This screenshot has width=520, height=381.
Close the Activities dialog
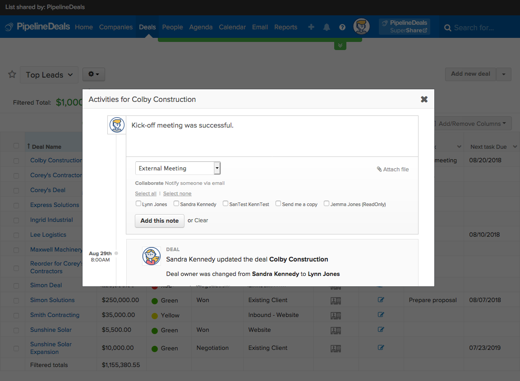(424, 99)
